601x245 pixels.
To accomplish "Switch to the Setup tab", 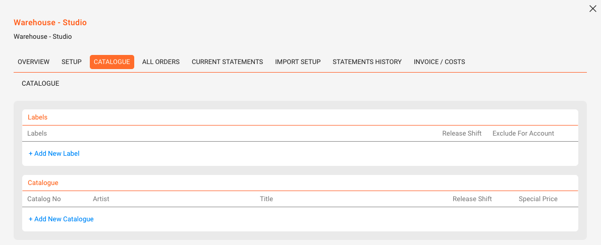I will pyautogui.click(x=72, y=62).
